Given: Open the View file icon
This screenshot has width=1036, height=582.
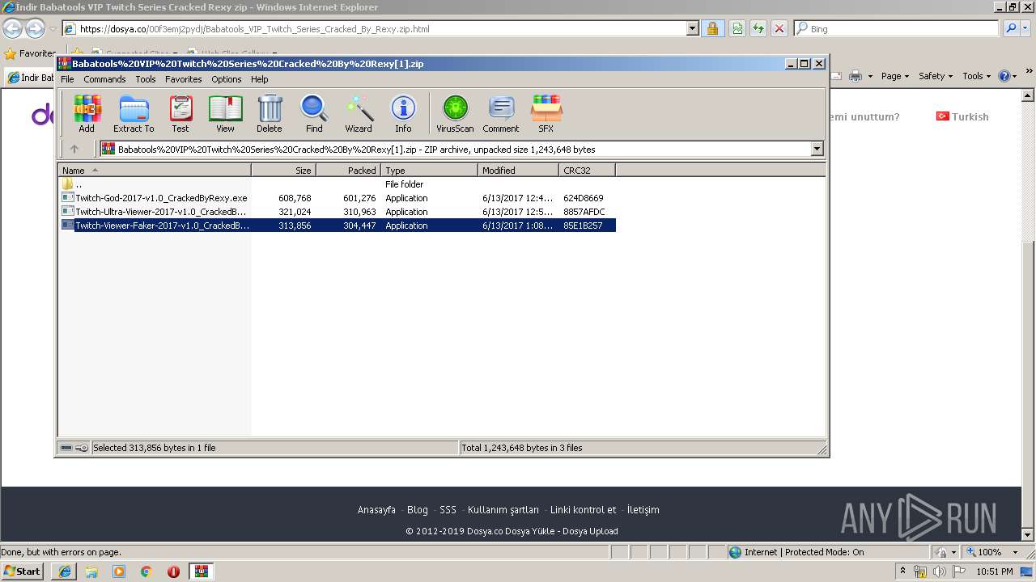Looking at the screenshot, I should point(225,113).
